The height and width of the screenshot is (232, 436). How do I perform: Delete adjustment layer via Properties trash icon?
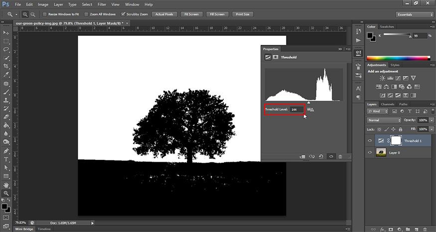(x=340, y=156)
